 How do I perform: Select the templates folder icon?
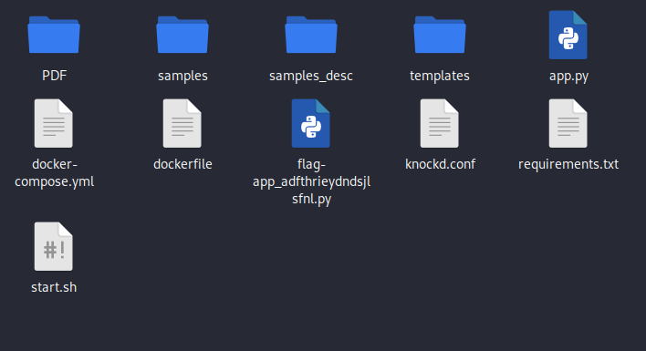click(440, 35)
